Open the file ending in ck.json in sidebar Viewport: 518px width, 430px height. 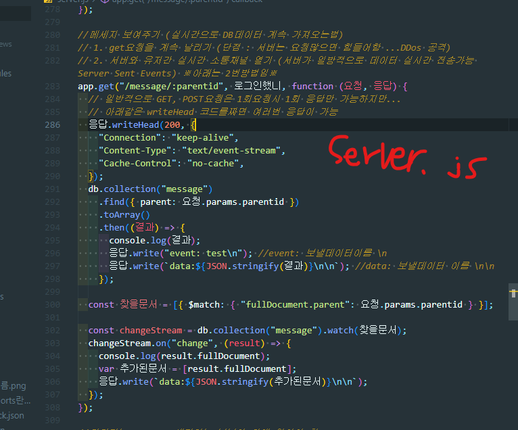pyautogui.click(x=12, y=416)
